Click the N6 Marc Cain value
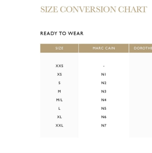The height and width of the screenshot is (153, 152). [104, 117]
